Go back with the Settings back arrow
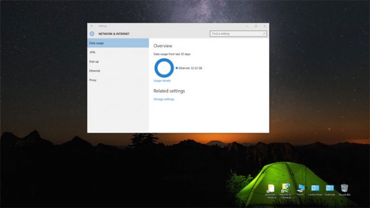 tap(92, 26)
